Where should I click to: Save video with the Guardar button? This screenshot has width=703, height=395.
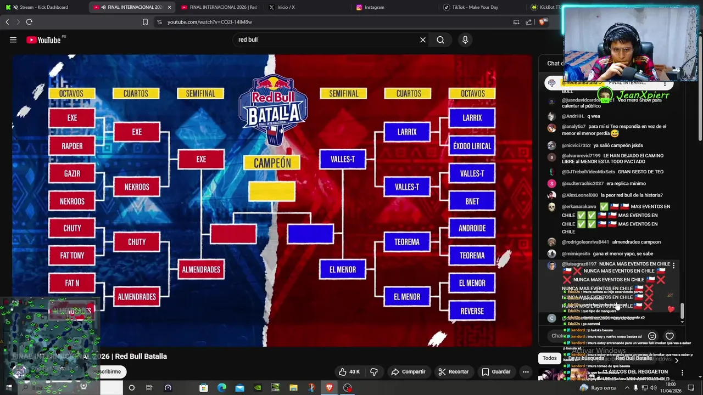[x=496, y=371]
